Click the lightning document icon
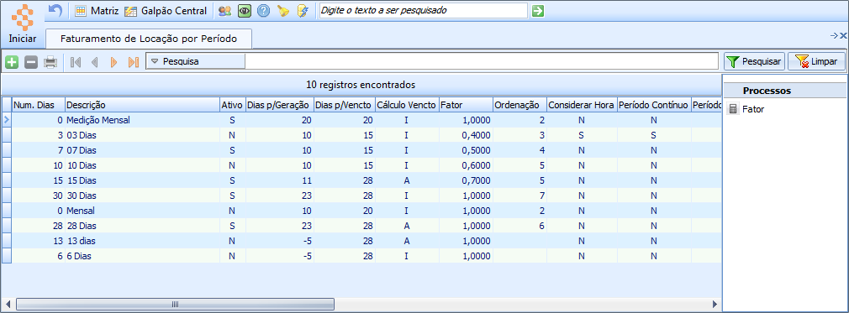The width and height of the screenshot is (849, 313). click(x=303, y=10)
